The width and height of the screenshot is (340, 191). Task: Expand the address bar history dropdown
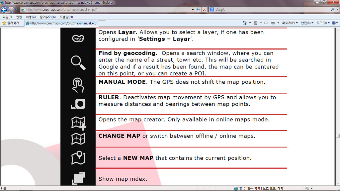(x=193, y=10)
